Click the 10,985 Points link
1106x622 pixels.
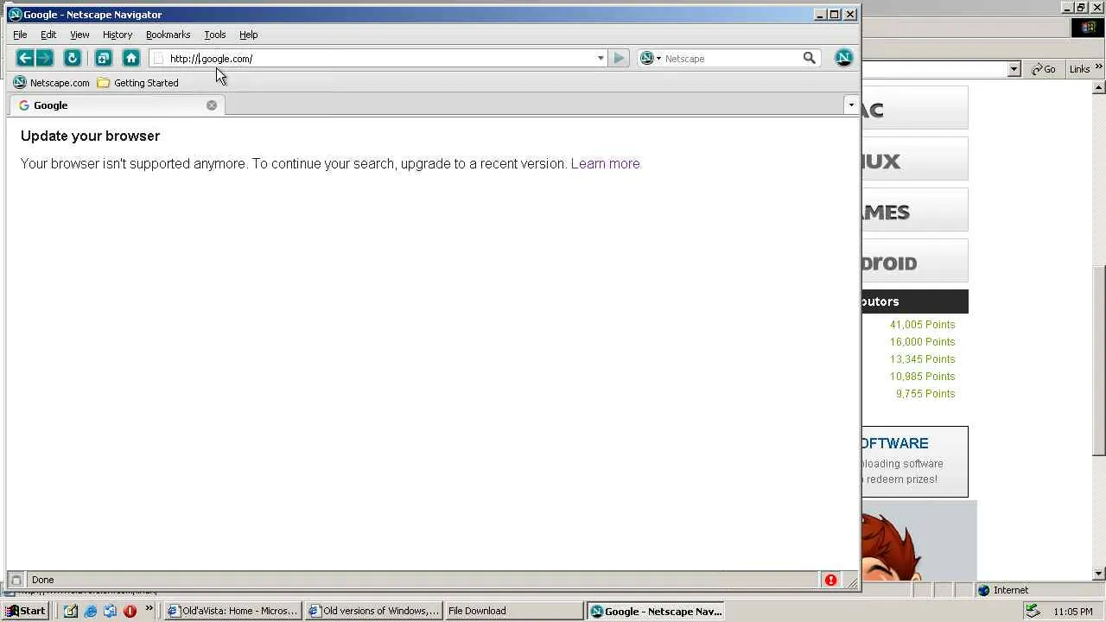pyautogui.click(x=922, y=377)
